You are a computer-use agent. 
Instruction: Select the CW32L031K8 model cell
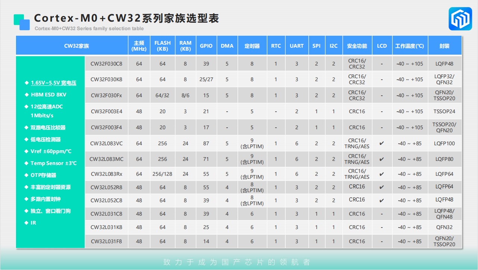[107, 227]
